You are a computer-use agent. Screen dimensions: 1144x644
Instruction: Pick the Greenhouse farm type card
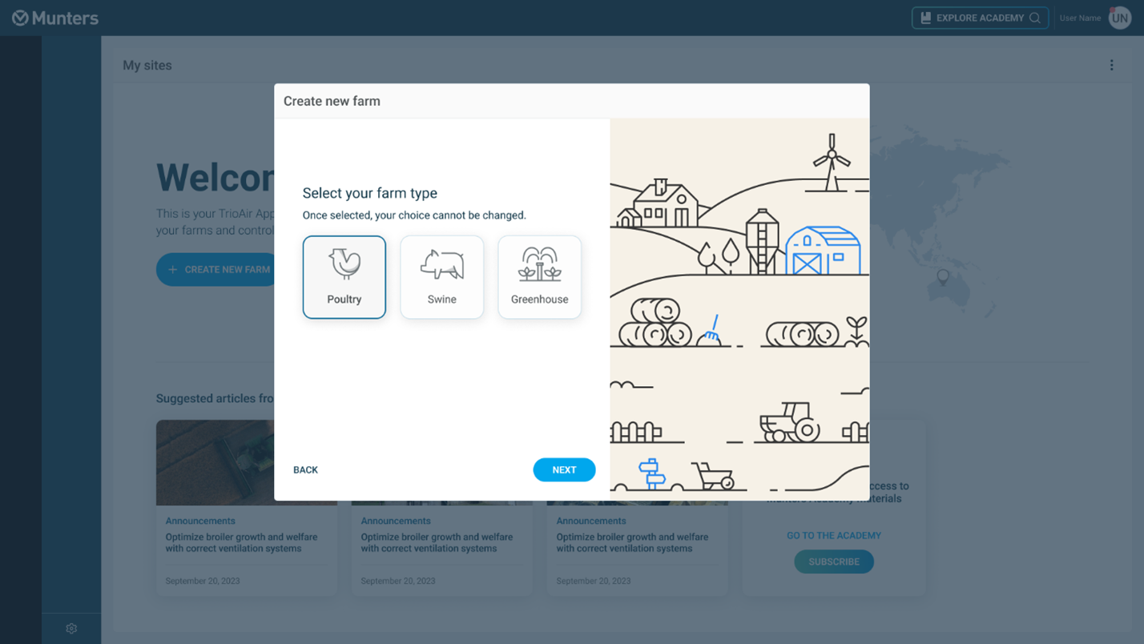pos(539,277)
